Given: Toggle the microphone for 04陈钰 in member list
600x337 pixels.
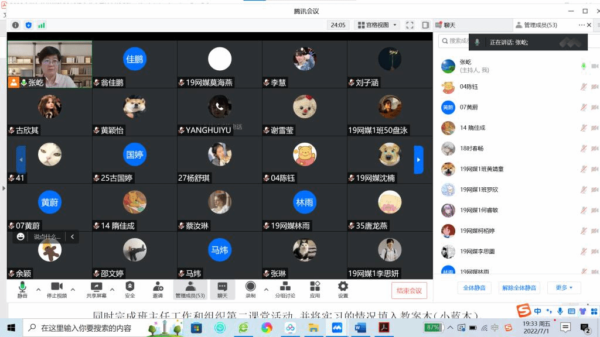Looking at the screenshot, I should [584, 87].
